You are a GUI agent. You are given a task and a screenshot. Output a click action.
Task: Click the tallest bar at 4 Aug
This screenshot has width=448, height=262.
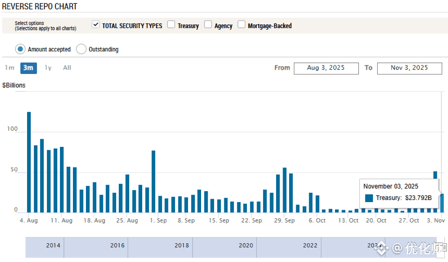(29, 162)
